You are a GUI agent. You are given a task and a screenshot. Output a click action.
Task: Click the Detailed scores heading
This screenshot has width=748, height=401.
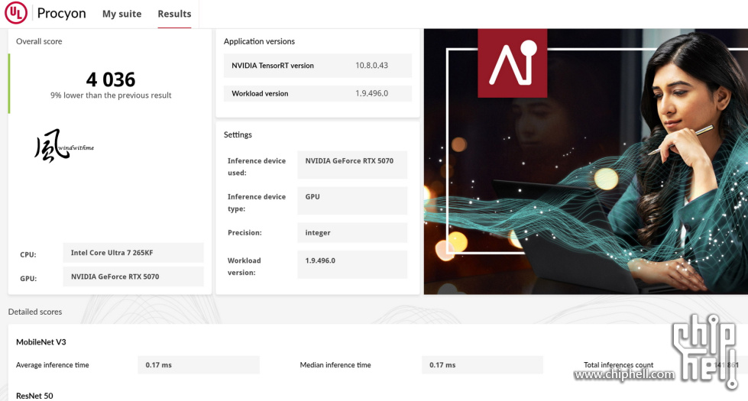35,312
